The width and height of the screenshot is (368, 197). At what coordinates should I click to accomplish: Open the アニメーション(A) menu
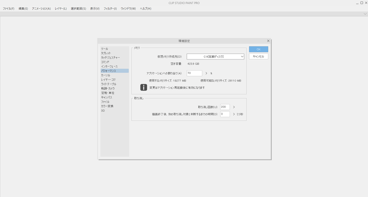[x=41, y=8]
